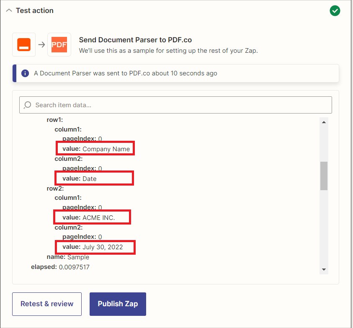Click the blue info icon

point(25,73)
